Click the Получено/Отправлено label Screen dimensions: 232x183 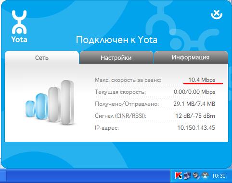(x=127, y=104)
